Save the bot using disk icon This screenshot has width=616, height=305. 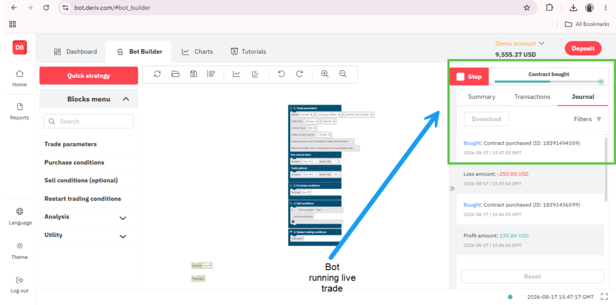[193, 74]
